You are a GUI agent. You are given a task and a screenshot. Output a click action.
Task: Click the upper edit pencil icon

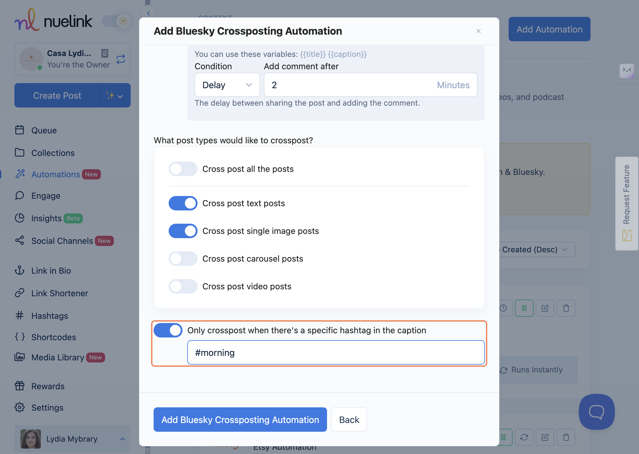point(545,308)
